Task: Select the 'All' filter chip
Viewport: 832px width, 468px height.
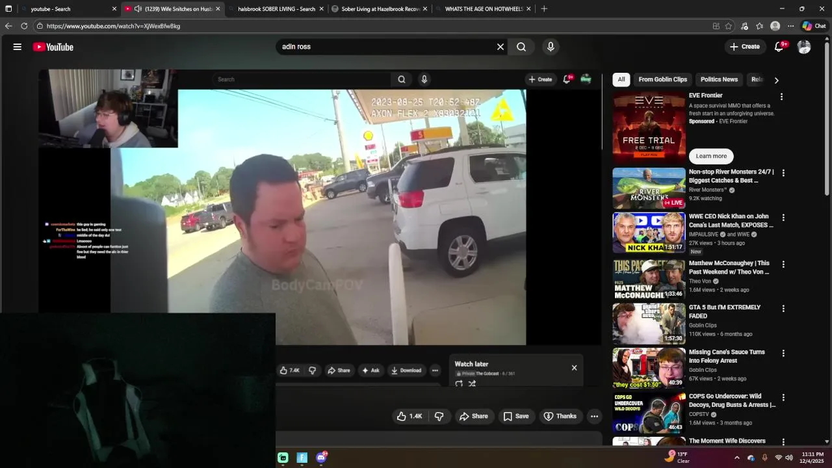Action: pyautogui.click(x=621, y=79)
